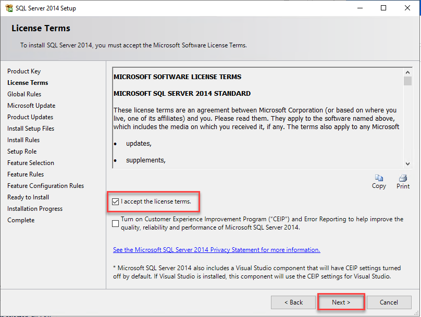This screenshot has height=317, width=421.
Task: Enable the CEIP and Error Reporting checkbox
Action: pos(116,223)
